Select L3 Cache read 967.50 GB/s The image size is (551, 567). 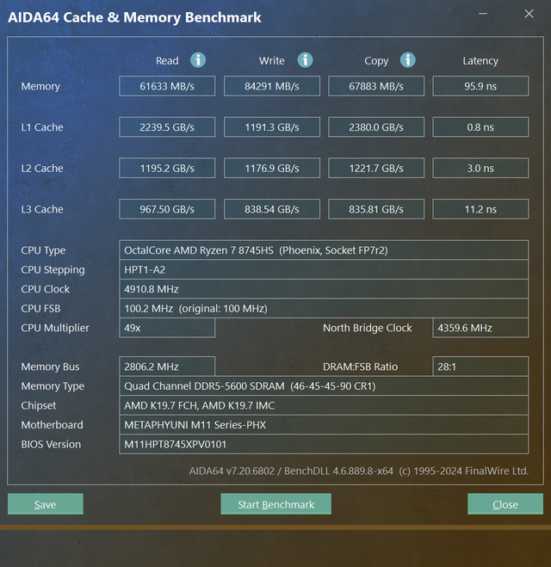167,209
